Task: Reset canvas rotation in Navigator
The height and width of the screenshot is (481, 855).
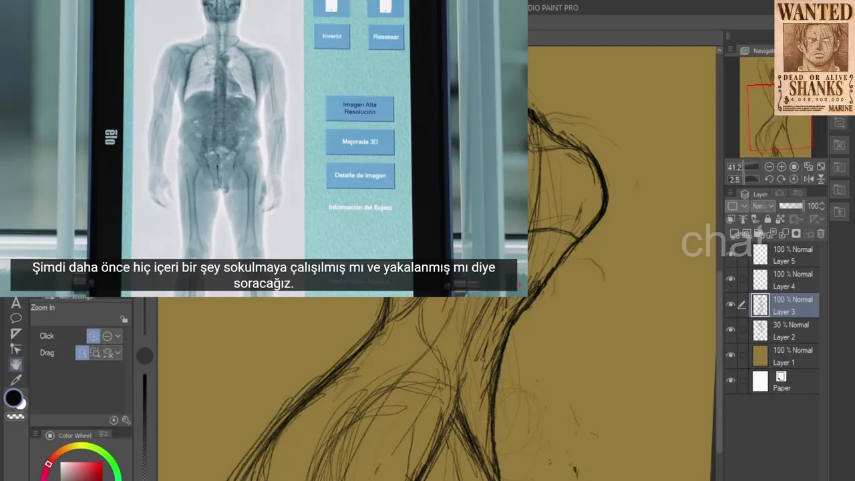Action: point(794,178)
